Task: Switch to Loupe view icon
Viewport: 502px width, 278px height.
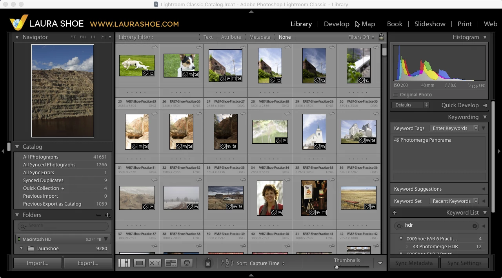Action: 139,263
